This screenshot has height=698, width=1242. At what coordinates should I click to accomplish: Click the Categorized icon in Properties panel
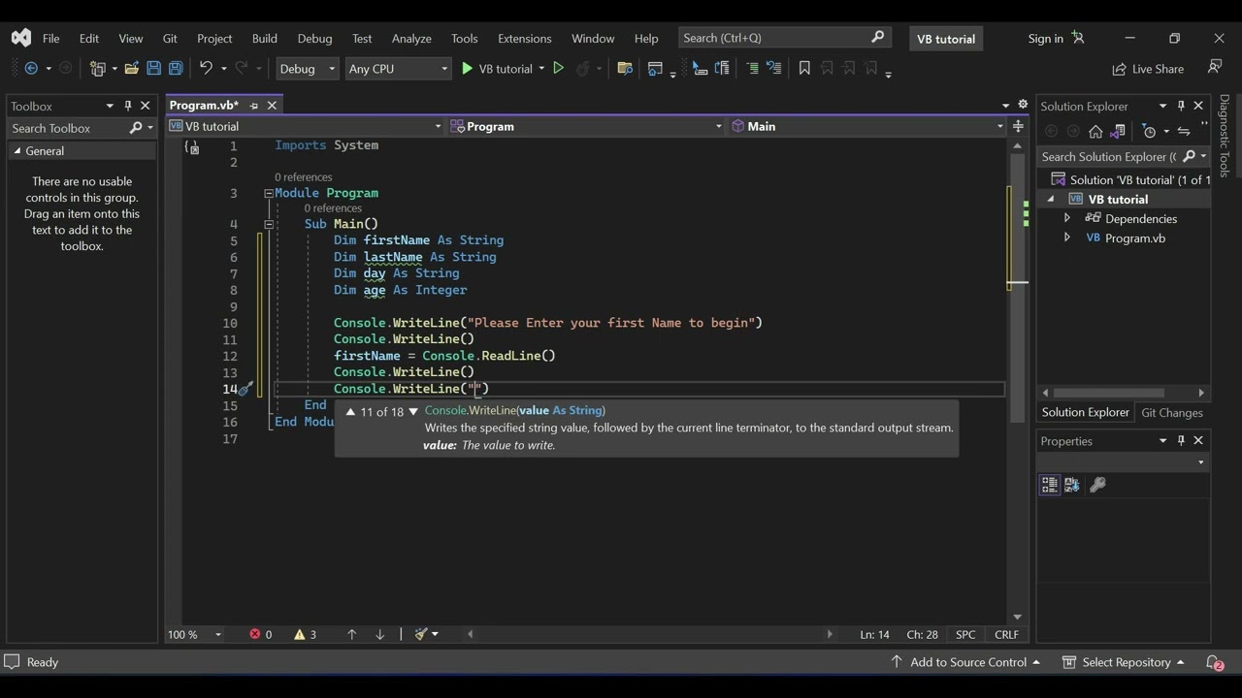coord(1049,485)
